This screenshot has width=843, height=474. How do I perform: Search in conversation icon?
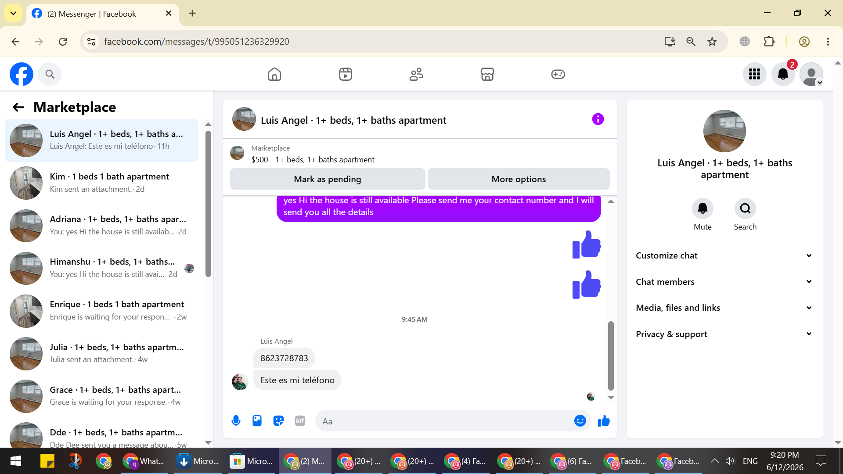pyautogui.click(x=745, y=208)
